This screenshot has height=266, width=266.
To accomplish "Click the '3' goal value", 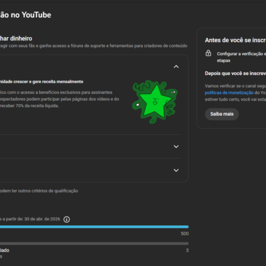I will (x=187, y=251).
